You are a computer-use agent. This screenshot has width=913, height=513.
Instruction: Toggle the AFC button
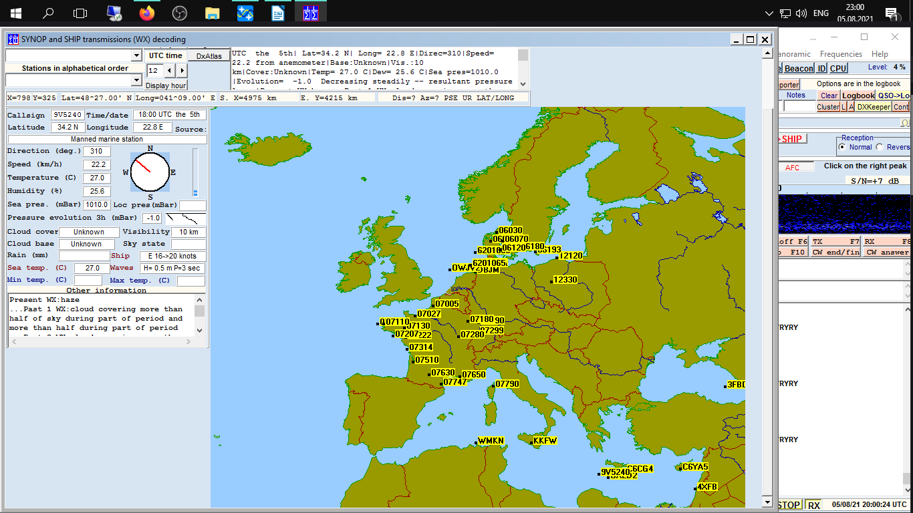coord(793,168)
